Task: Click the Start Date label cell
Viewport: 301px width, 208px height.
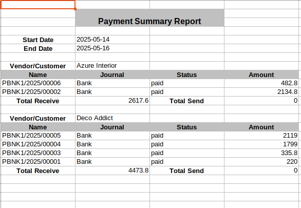Action: 38,40
